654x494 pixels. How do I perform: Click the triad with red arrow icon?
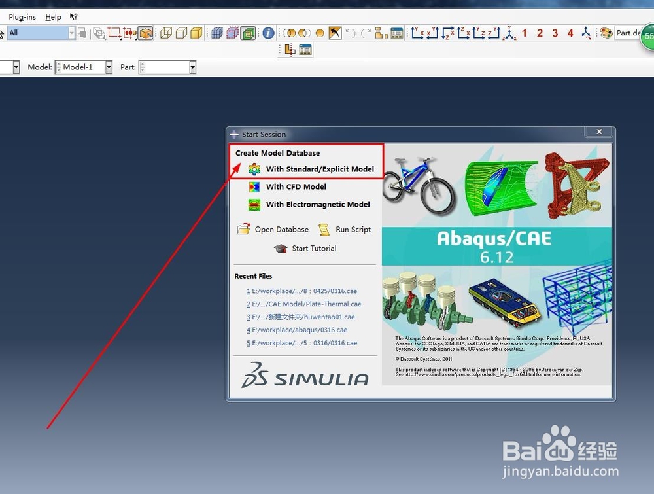pyautogui.click(x=586, y=33)
